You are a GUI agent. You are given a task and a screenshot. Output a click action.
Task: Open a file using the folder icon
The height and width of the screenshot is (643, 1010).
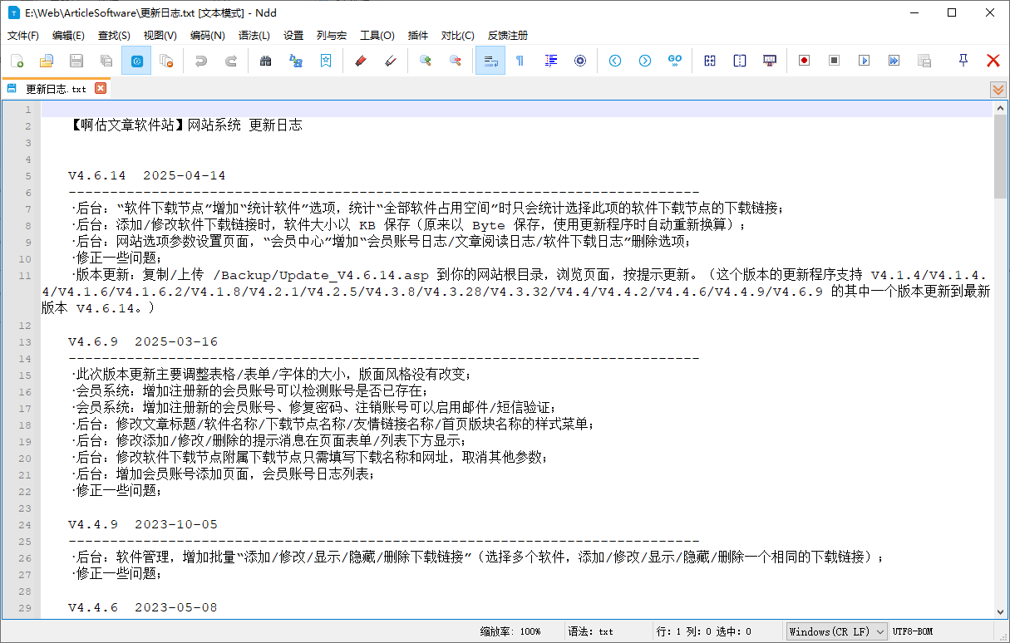tap(47, 61)
